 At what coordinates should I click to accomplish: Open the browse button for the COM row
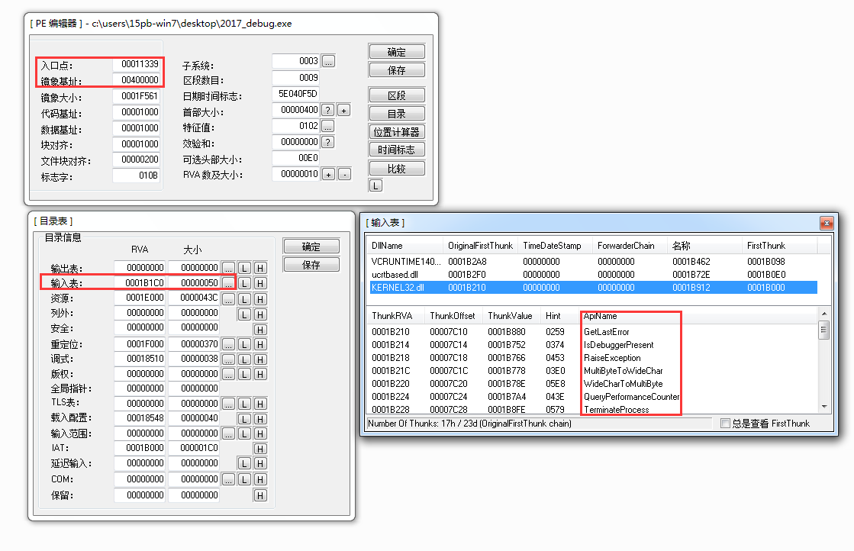pos(228,479)
